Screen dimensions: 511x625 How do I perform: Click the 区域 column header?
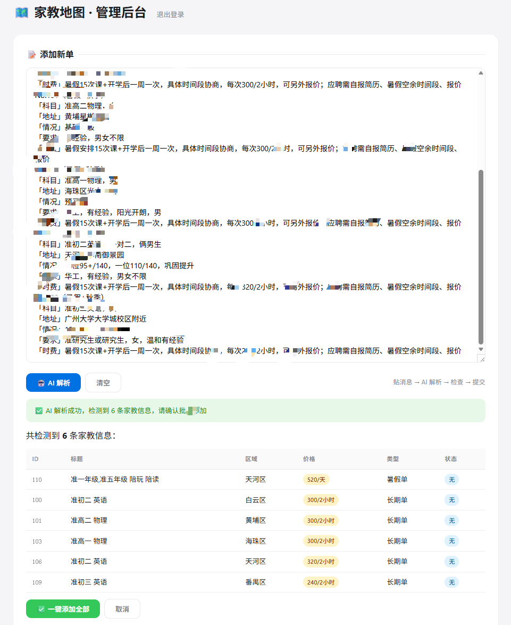click(251, 459)
